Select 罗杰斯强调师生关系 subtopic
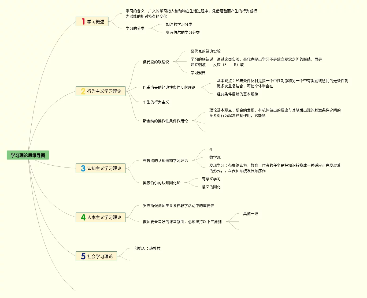This screenshot has height=298, width=367. [178, 206]
